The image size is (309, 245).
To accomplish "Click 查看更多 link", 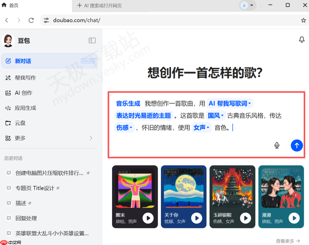I will point(288,241).
